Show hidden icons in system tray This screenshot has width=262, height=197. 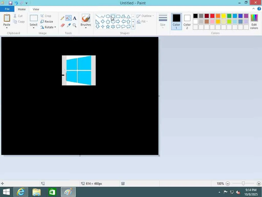tap(219, 192)
